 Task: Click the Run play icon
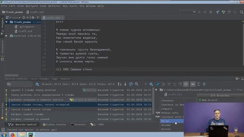pyautogui.click(x=199, y=12)
